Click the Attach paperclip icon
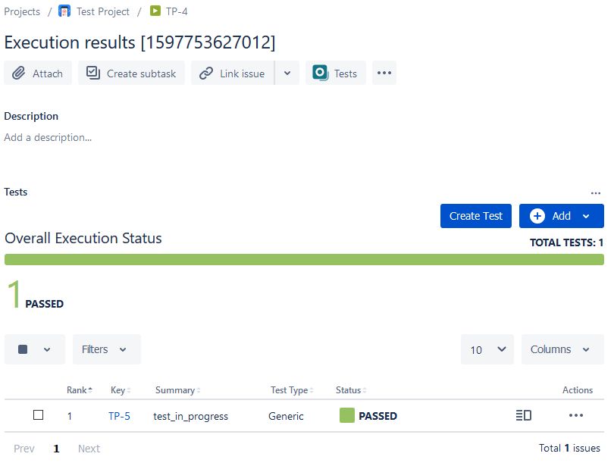Viewport: 614px width, 466px height. click(18, 73)
